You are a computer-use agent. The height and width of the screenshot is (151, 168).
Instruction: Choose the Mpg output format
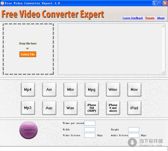[92, 90]
